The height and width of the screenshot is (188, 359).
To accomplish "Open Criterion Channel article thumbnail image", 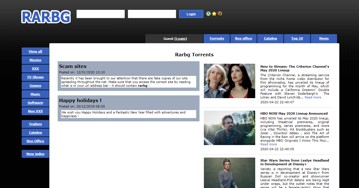I will pyautogui.click(x=230, y=81).
